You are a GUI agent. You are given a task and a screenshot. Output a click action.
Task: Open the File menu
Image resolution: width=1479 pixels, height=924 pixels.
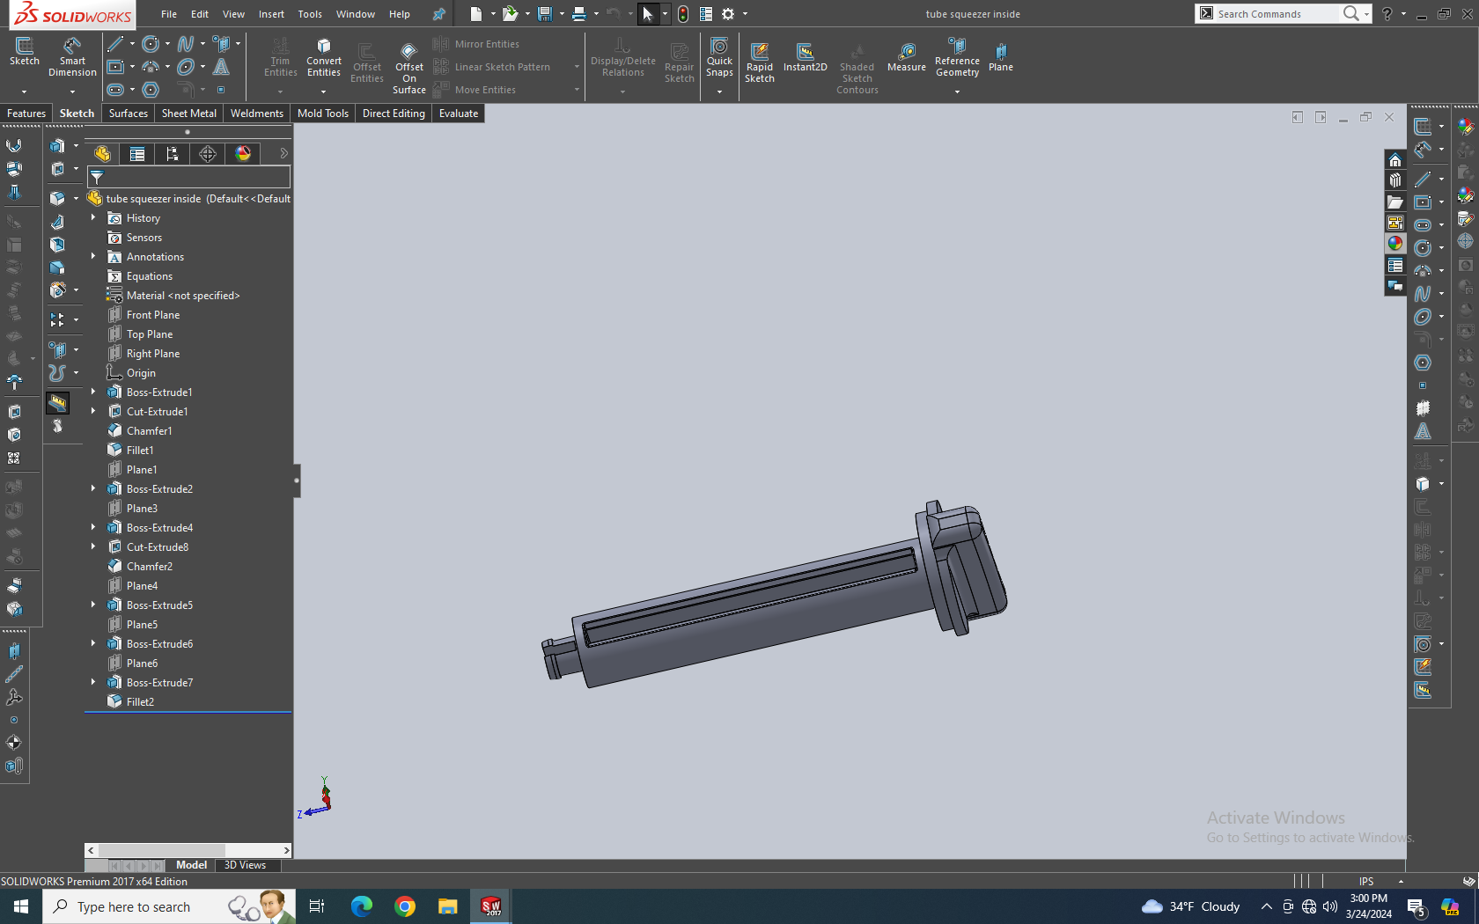[169, 14]
